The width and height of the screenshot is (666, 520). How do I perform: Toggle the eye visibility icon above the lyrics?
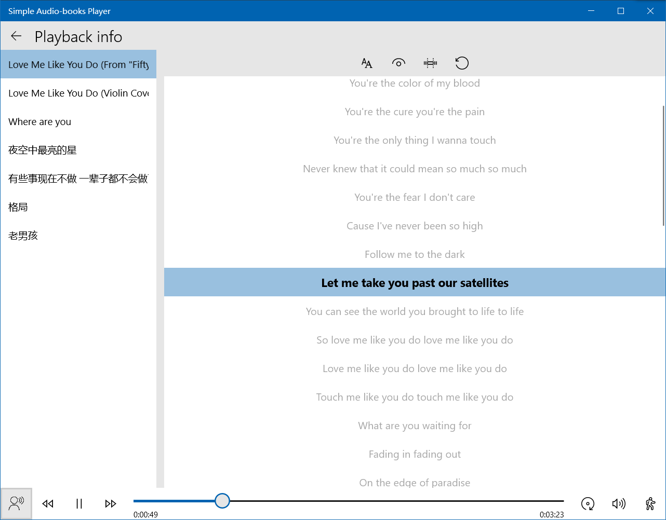click(x=398, y=63)
